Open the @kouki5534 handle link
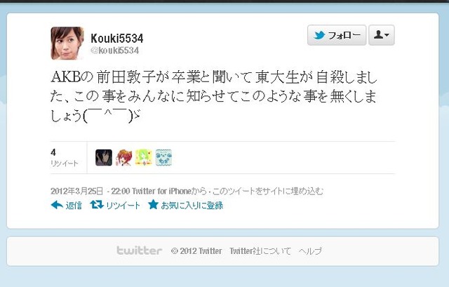Image resolution: width=449 pixels, height=287 pixels. coord(115,51)
